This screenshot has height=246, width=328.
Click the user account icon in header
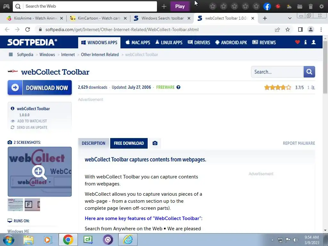tap(314, 42)
